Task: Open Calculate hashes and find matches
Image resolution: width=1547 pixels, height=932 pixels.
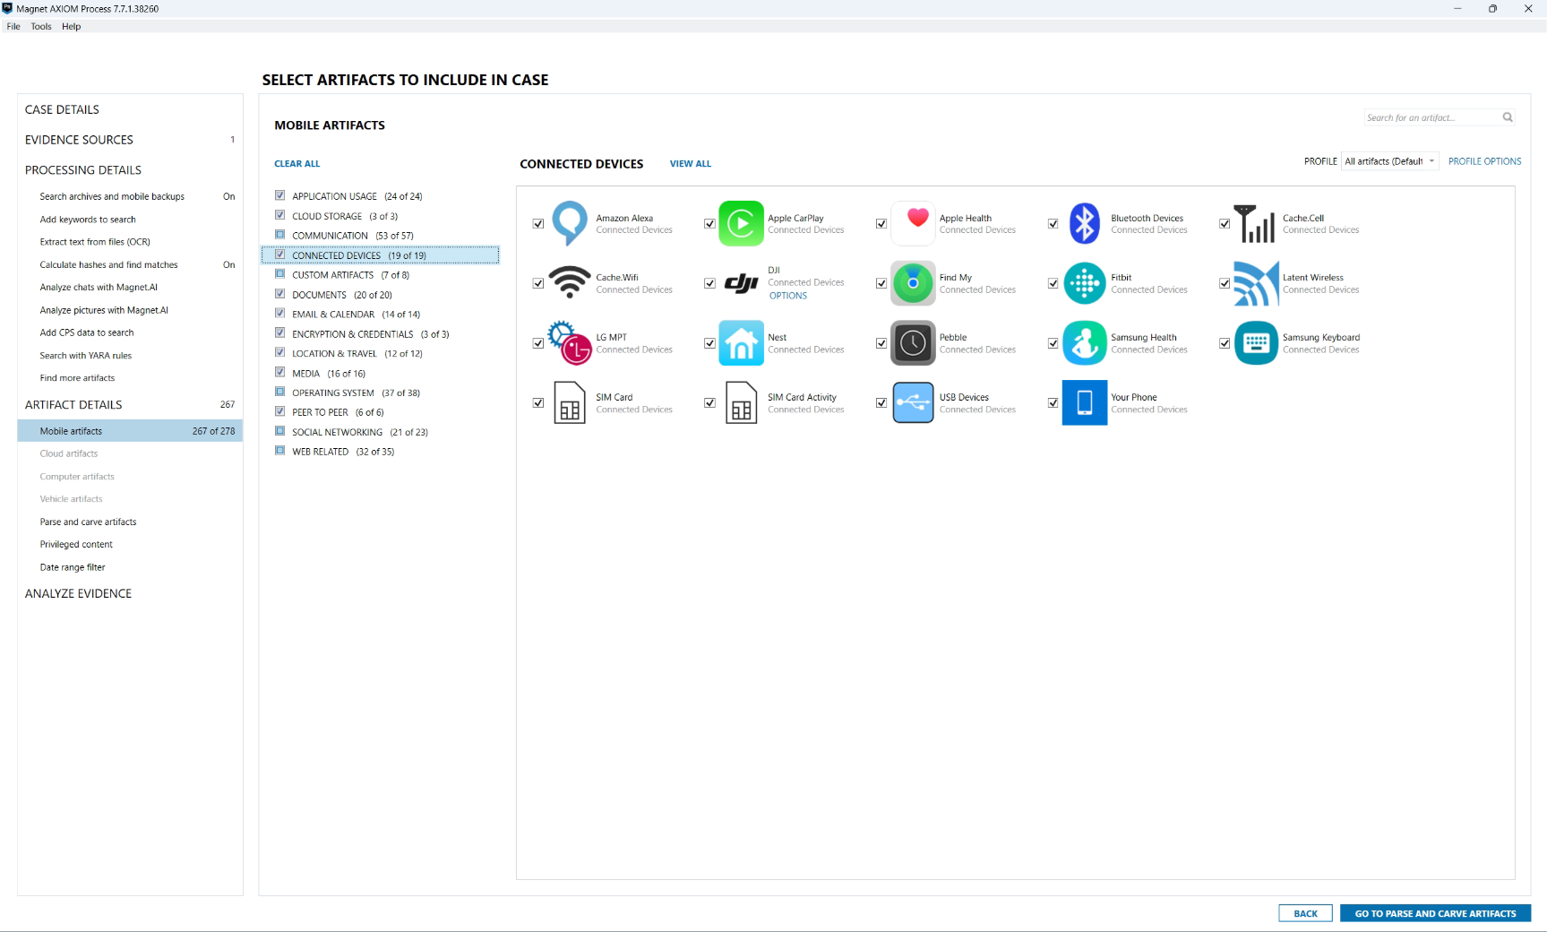Action: pyautogui.click(x=109, y=265)
